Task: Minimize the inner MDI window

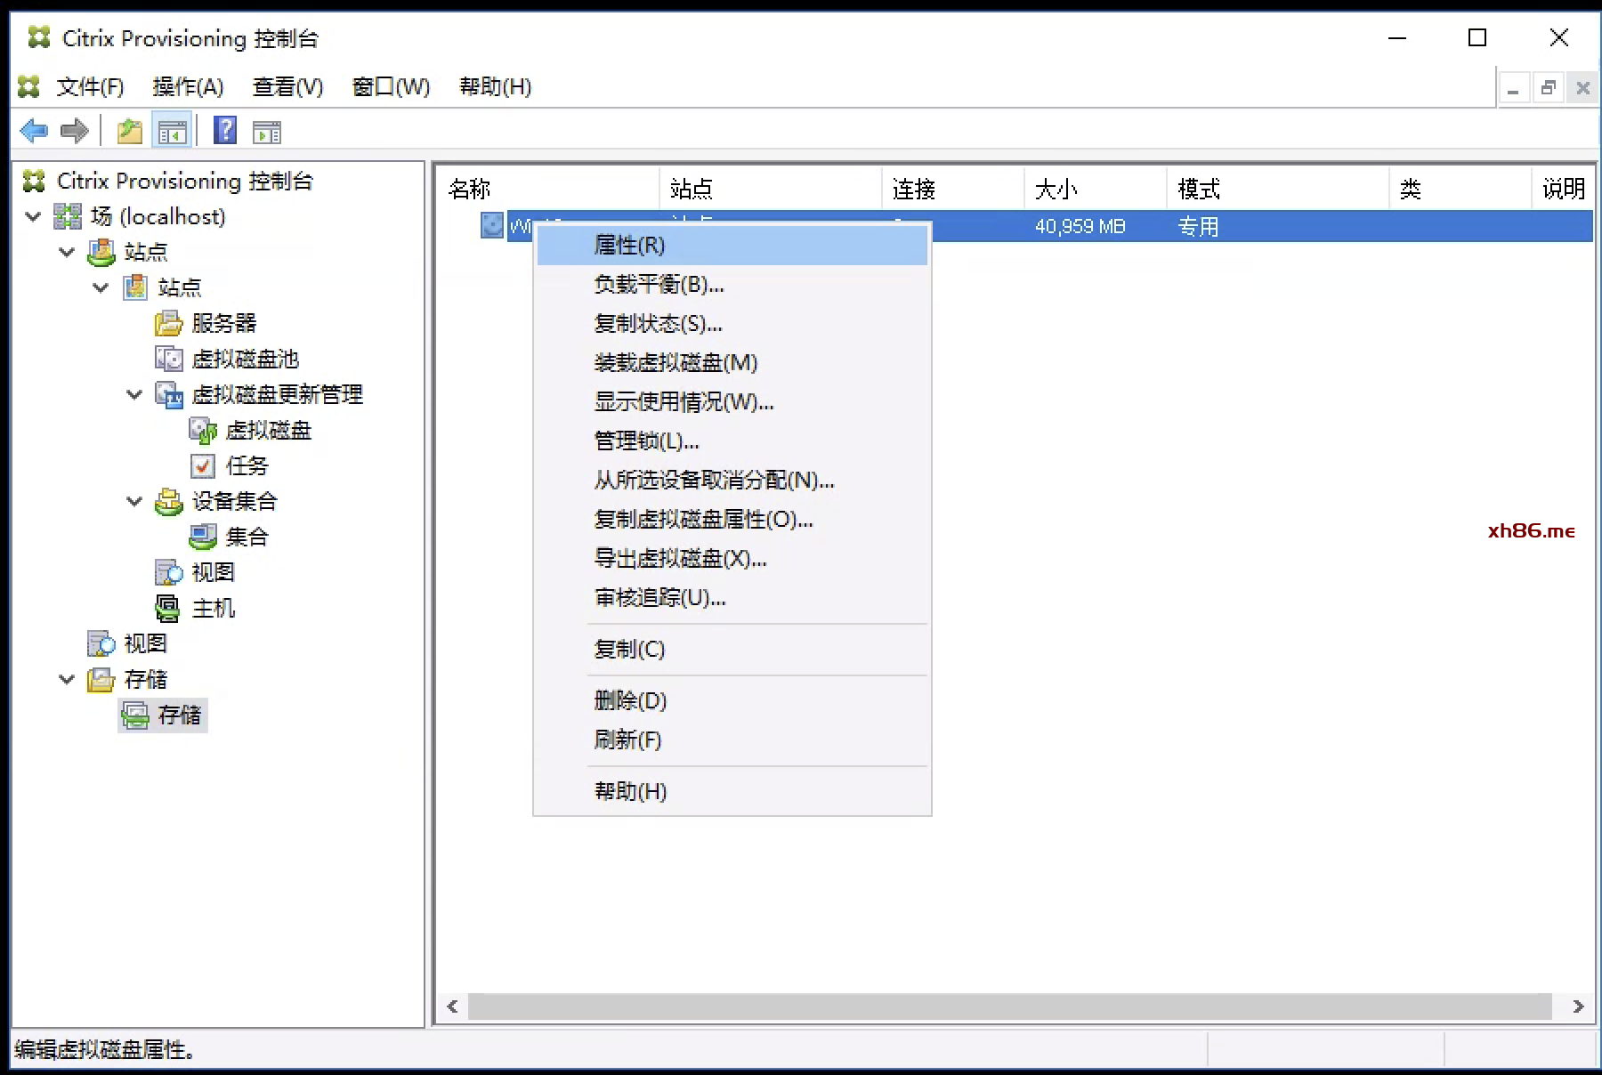Action: coord(1513,87)
